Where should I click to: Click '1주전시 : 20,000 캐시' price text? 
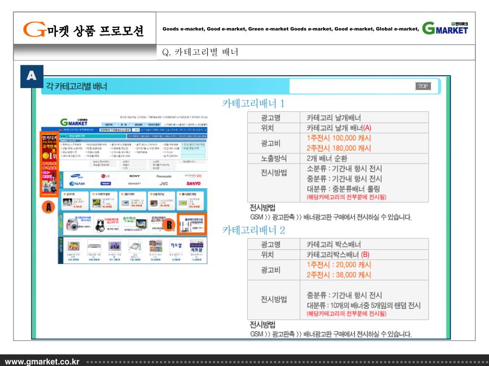pyautogui.click(x=339, y=265)
